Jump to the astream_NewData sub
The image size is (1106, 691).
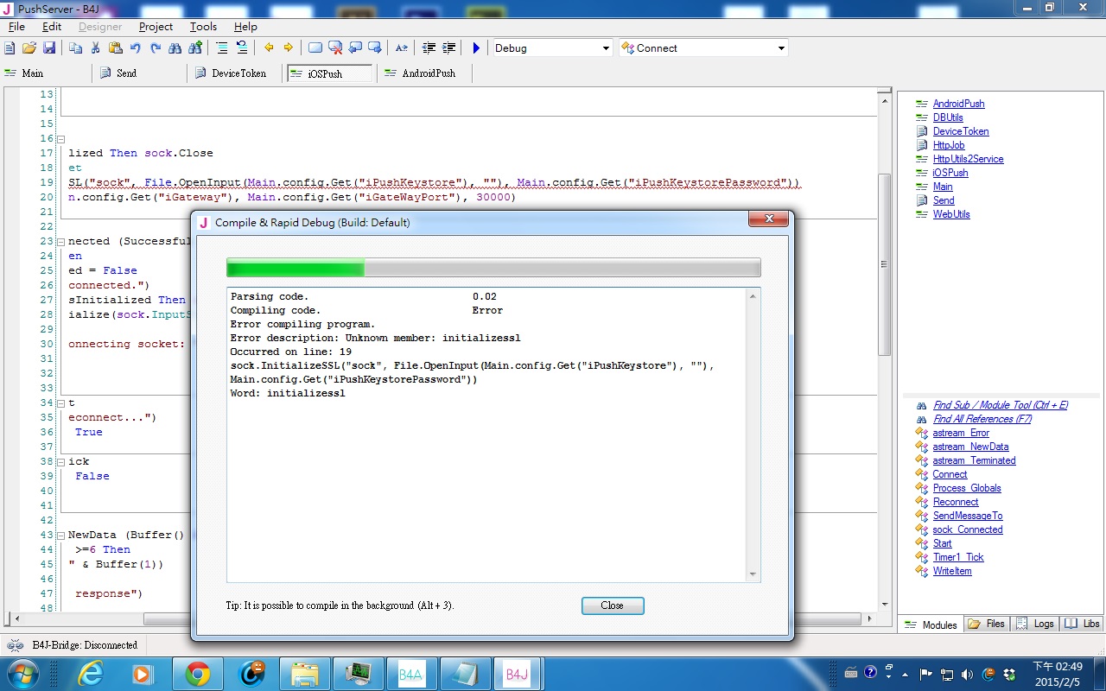[970, 447]
